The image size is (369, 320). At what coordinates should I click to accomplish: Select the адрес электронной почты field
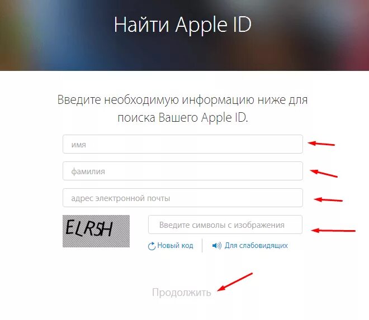[183, 198]
